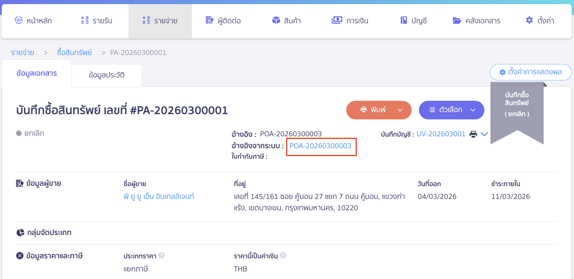
Task: Open หน้าหลัก dashboard menu
Action: (x=33, y=21)
